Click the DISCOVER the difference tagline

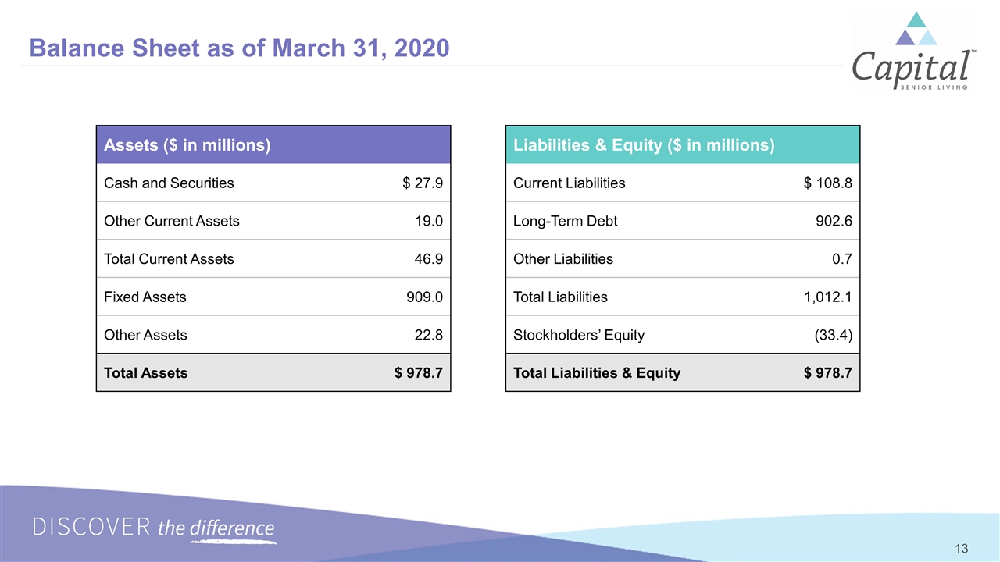click(x=154, y=528)
